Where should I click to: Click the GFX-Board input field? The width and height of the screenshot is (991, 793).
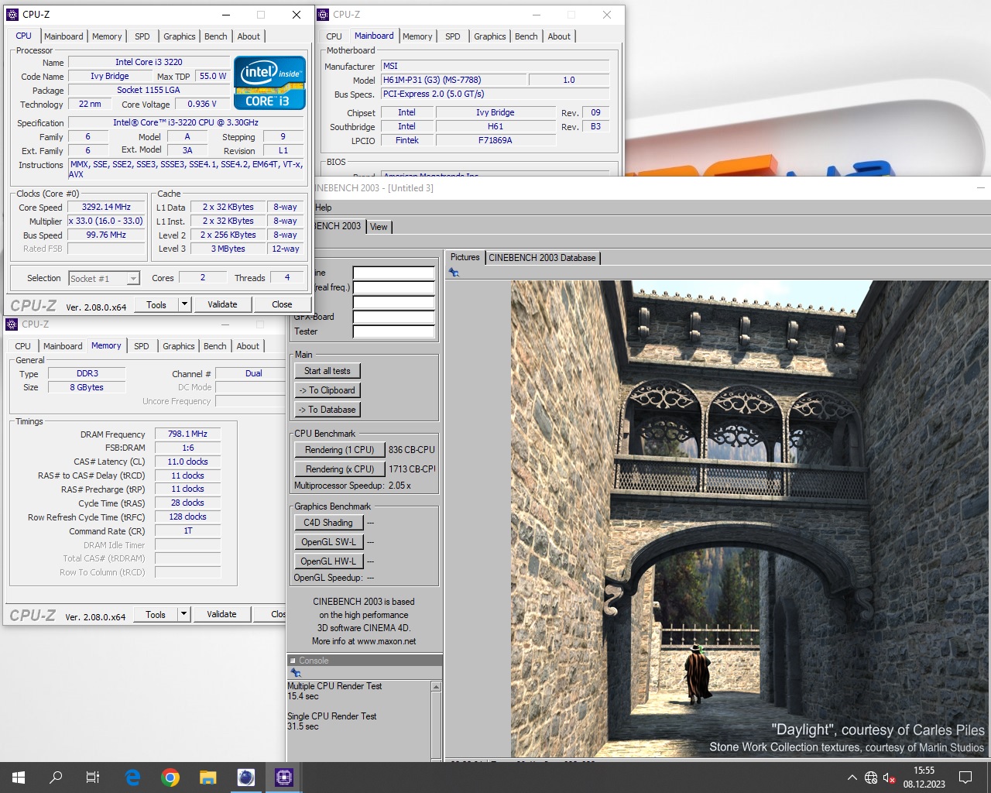[x=393, y=317]
